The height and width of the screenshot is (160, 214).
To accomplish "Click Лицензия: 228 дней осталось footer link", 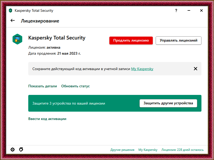I will pyautogui.click(x=182, y=150).
